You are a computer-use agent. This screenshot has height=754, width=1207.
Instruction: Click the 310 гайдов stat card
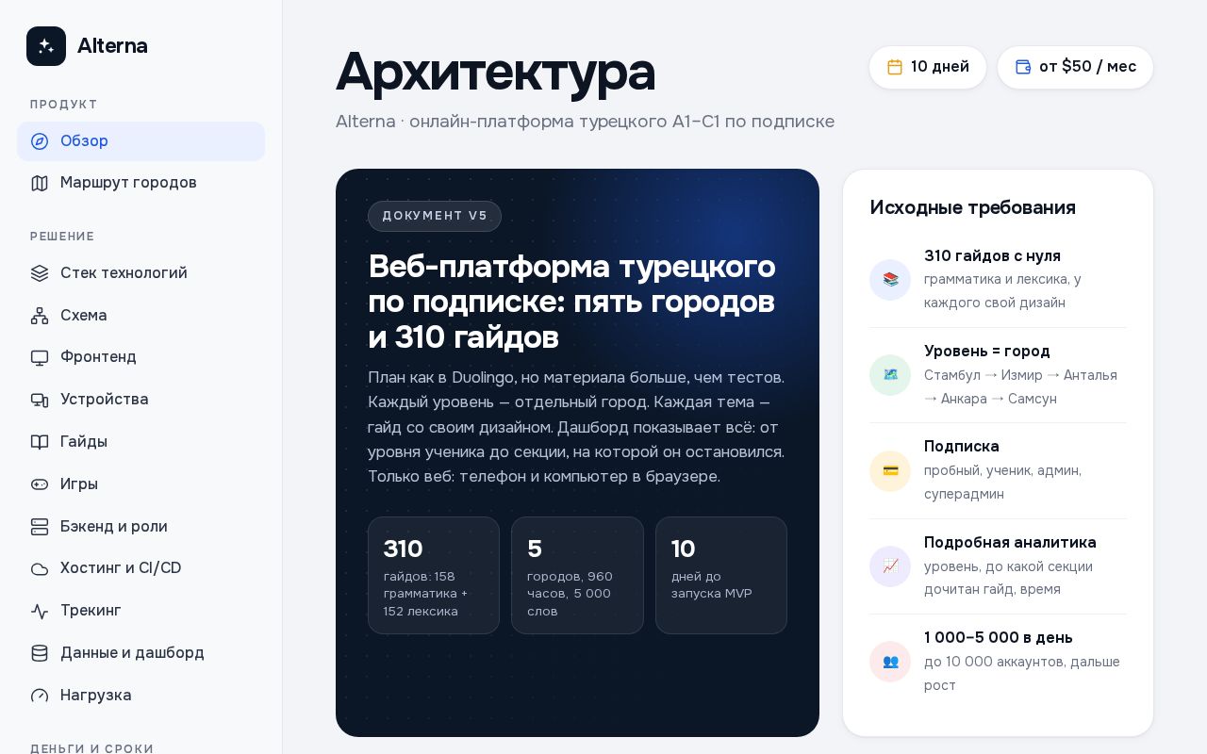pyautogui.click(x=434, y=575)
